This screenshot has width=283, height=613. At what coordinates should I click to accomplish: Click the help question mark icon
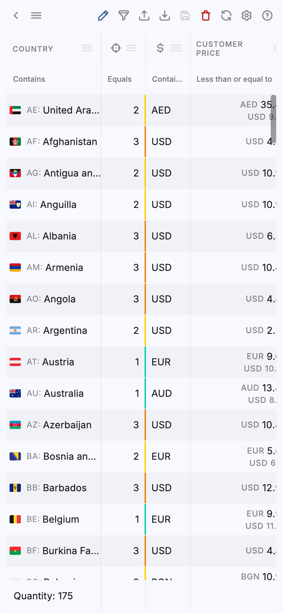click(267, 15)
